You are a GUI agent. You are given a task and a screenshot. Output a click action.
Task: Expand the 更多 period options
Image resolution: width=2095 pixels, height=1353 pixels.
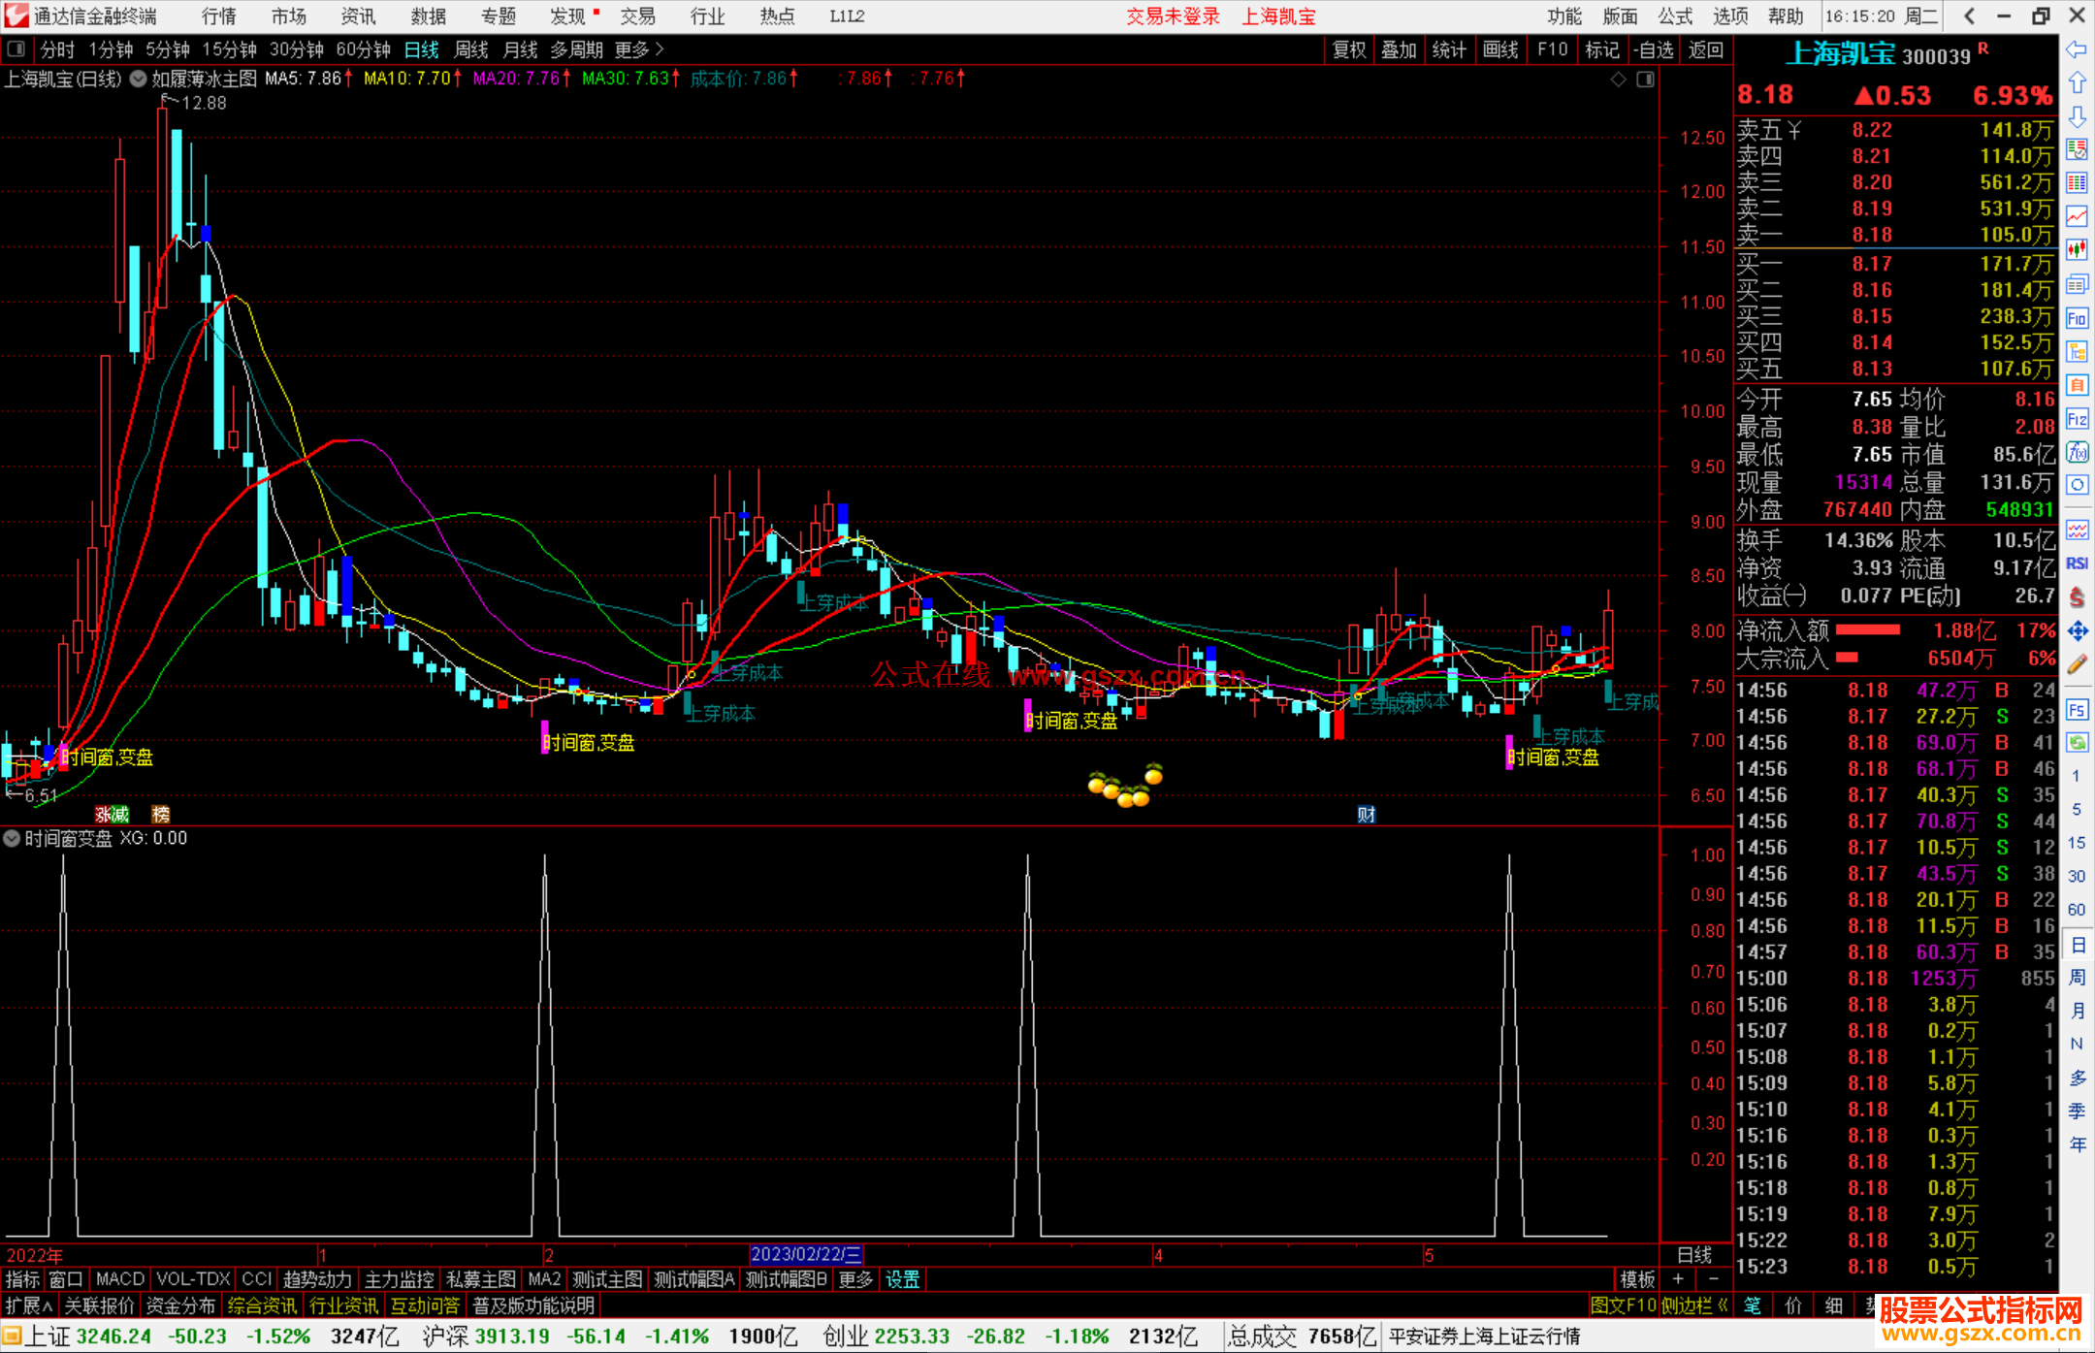tap(639, 49)
